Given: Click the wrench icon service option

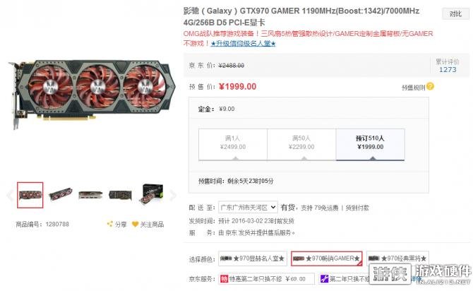Looking at the screenshot, I should 324,278.
